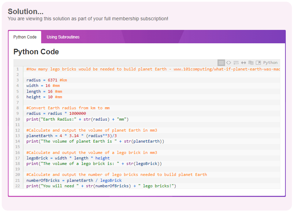Click line number 13 in gutter

17,136
